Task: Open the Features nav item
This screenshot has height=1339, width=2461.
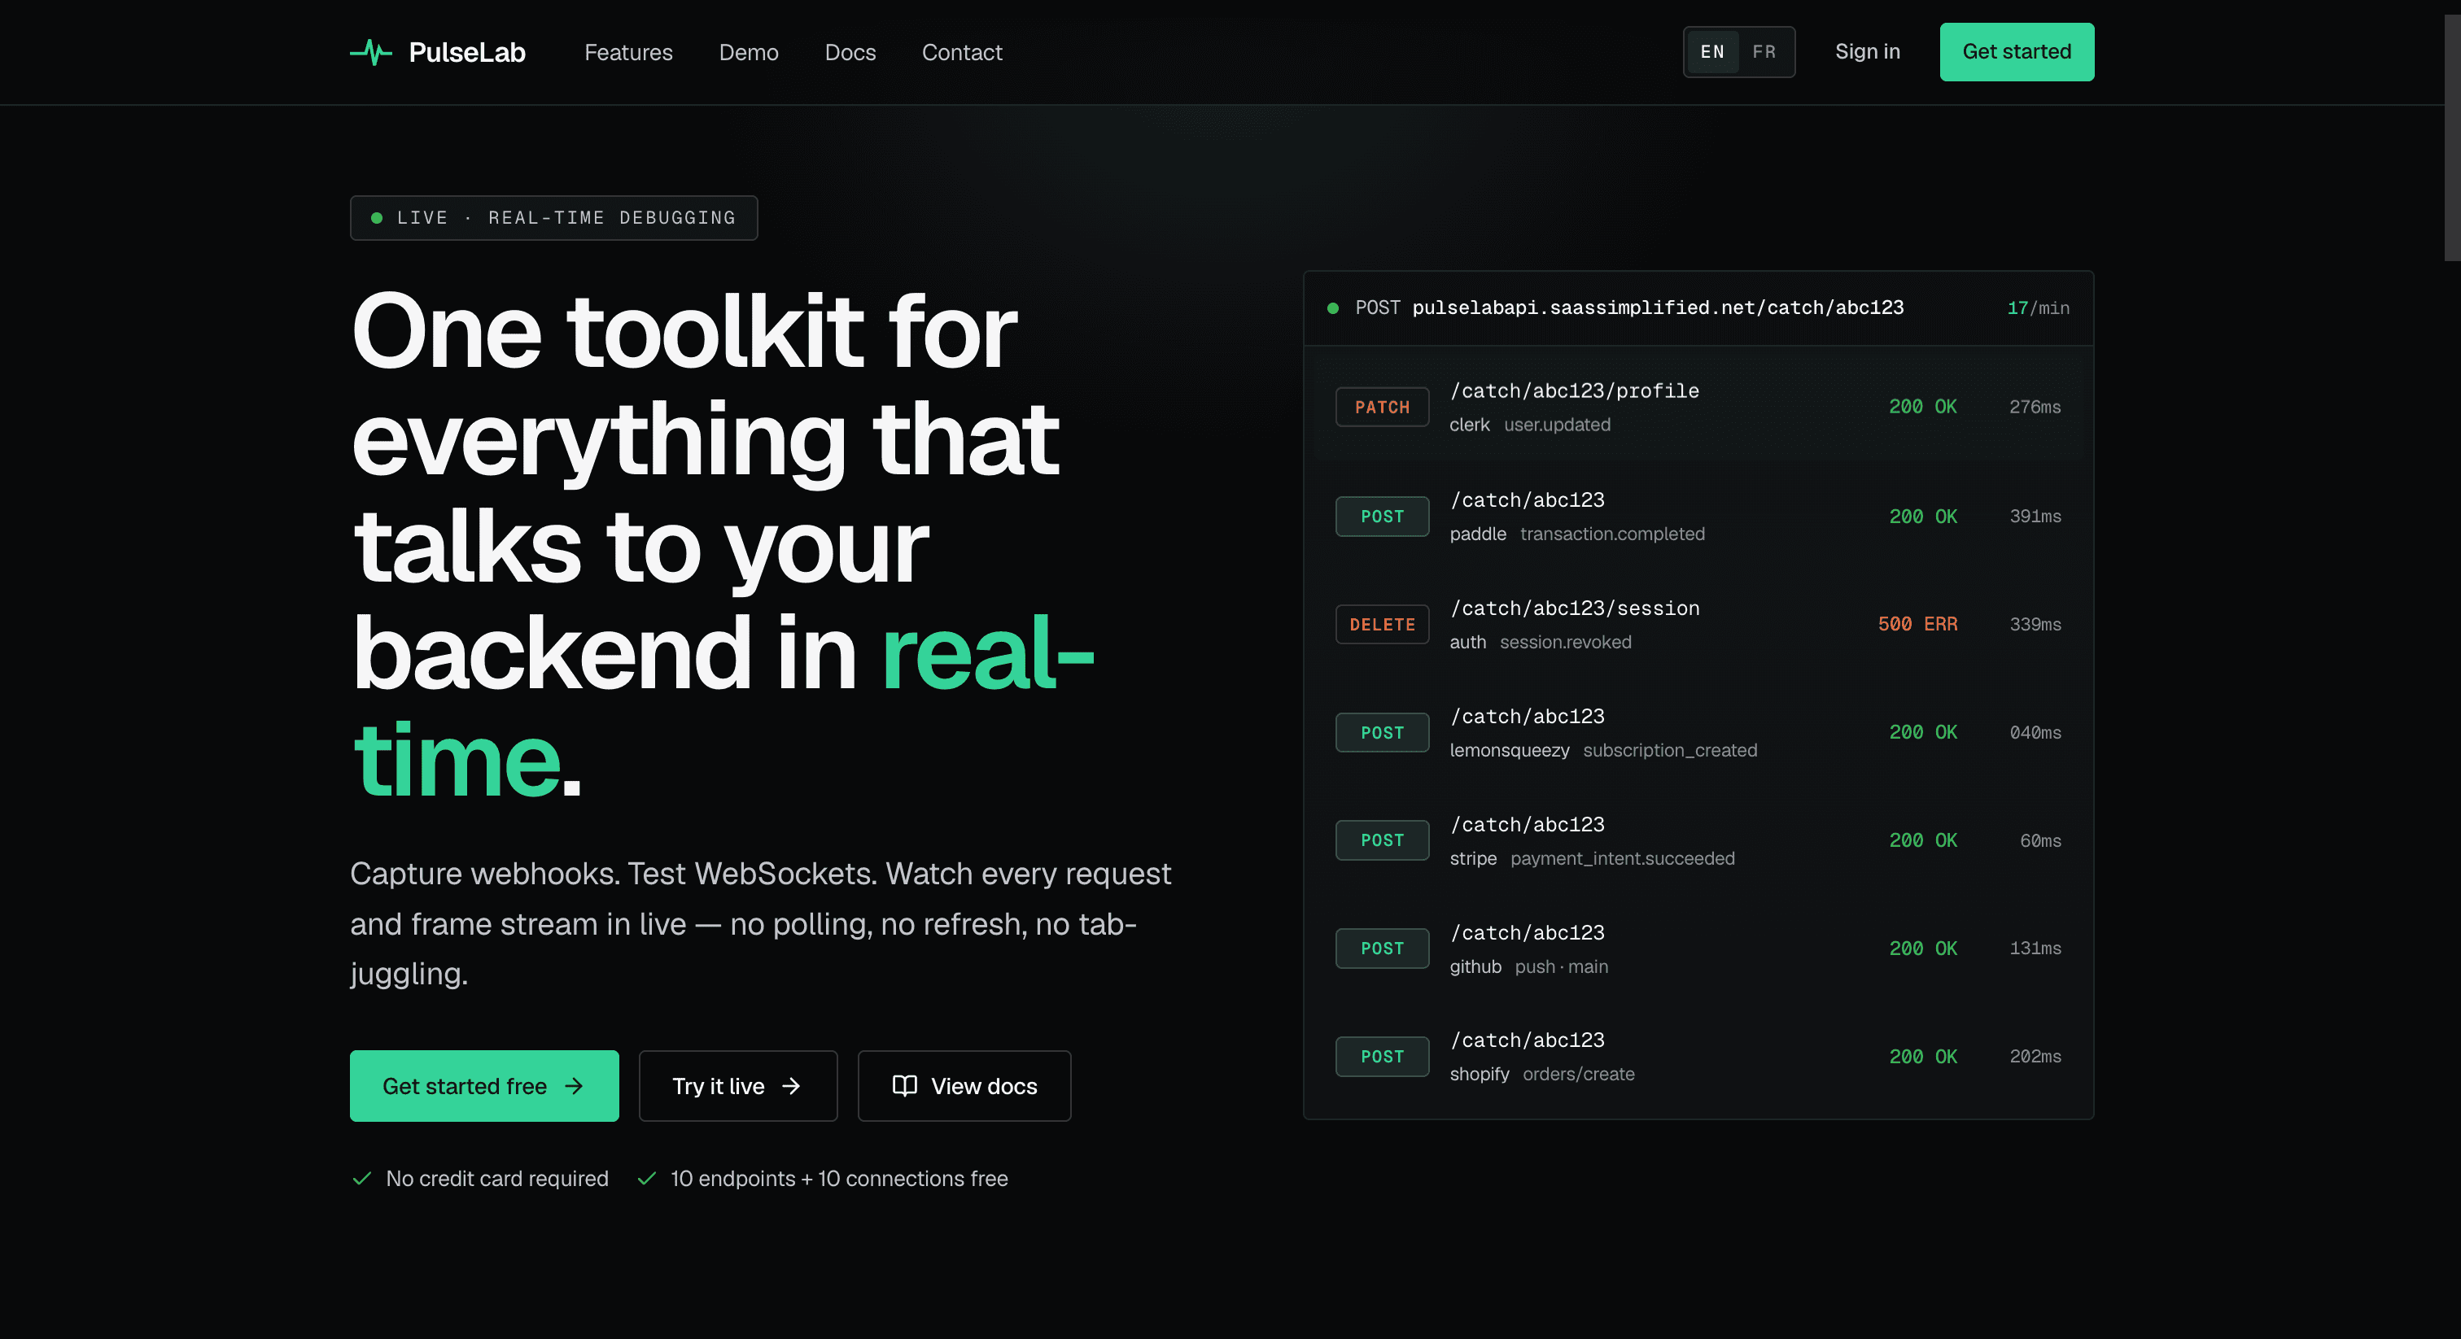Action: pos(627,53)
